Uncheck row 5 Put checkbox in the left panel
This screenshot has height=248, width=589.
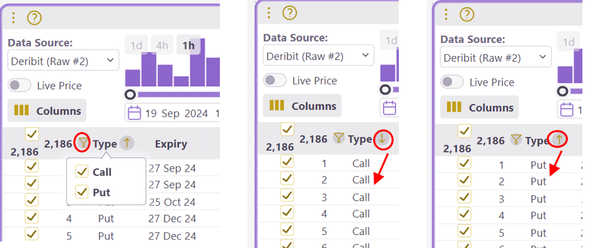32,234
